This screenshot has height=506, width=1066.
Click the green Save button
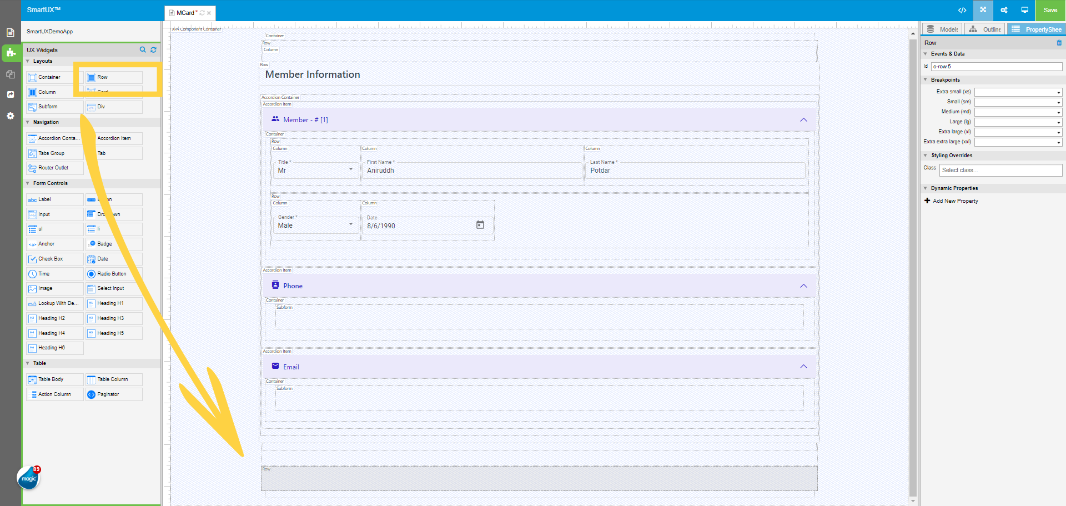tap(1050, 10)
